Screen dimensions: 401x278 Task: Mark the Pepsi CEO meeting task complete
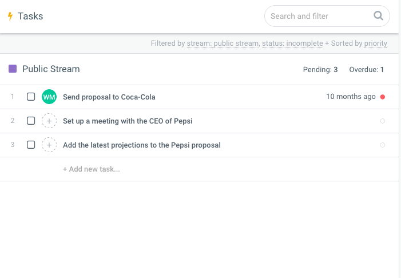coord(31,121)
